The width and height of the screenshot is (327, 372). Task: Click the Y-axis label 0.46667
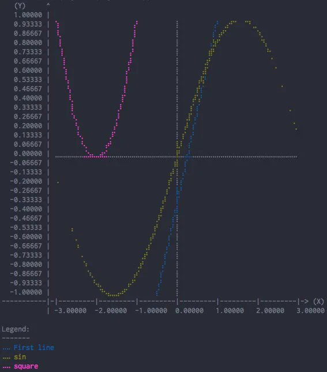(x=28, y=89)
